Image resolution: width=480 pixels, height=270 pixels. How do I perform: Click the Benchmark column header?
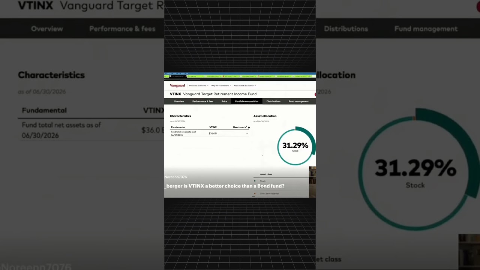[x=240, y=127]
